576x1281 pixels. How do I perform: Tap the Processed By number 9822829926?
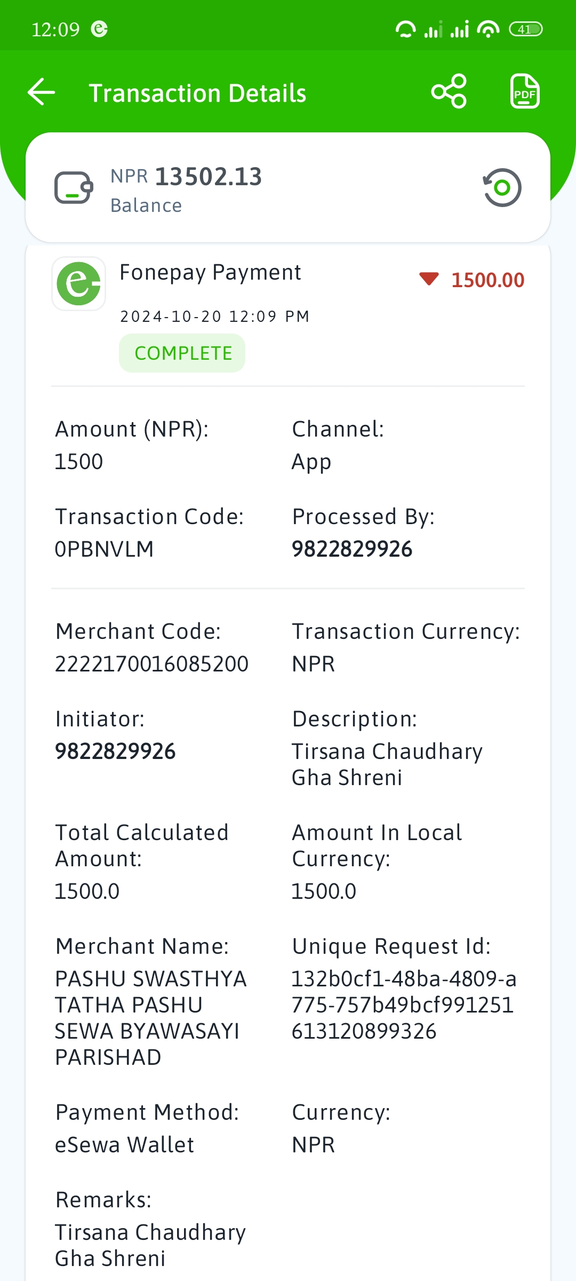coord(352,549)
